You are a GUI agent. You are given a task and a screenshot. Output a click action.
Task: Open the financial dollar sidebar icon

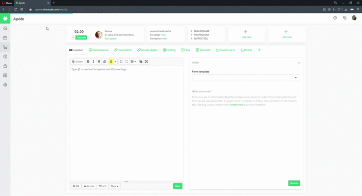click(5, 56)
